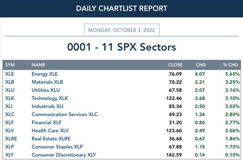The image size is (243, 161).
Task: Click Technology XLK link
Action: click(x=50, y=98)
